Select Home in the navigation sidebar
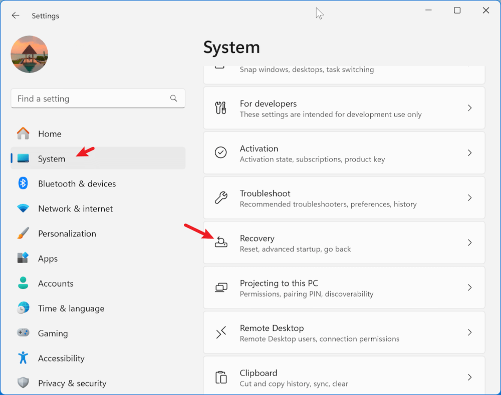Viewport: 501px width, 395px height. pos(50,133)
